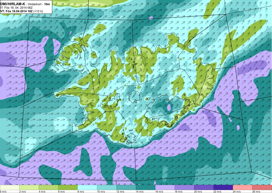Click the "DMI/HIRLAM-K" model title
Viewport: 272px width, 193px height.
[13, 4]
